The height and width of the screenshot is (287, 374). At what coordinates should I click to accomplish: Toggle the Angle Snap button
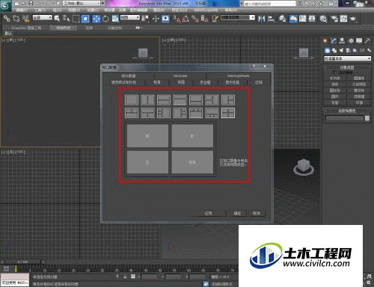[186, 19]
